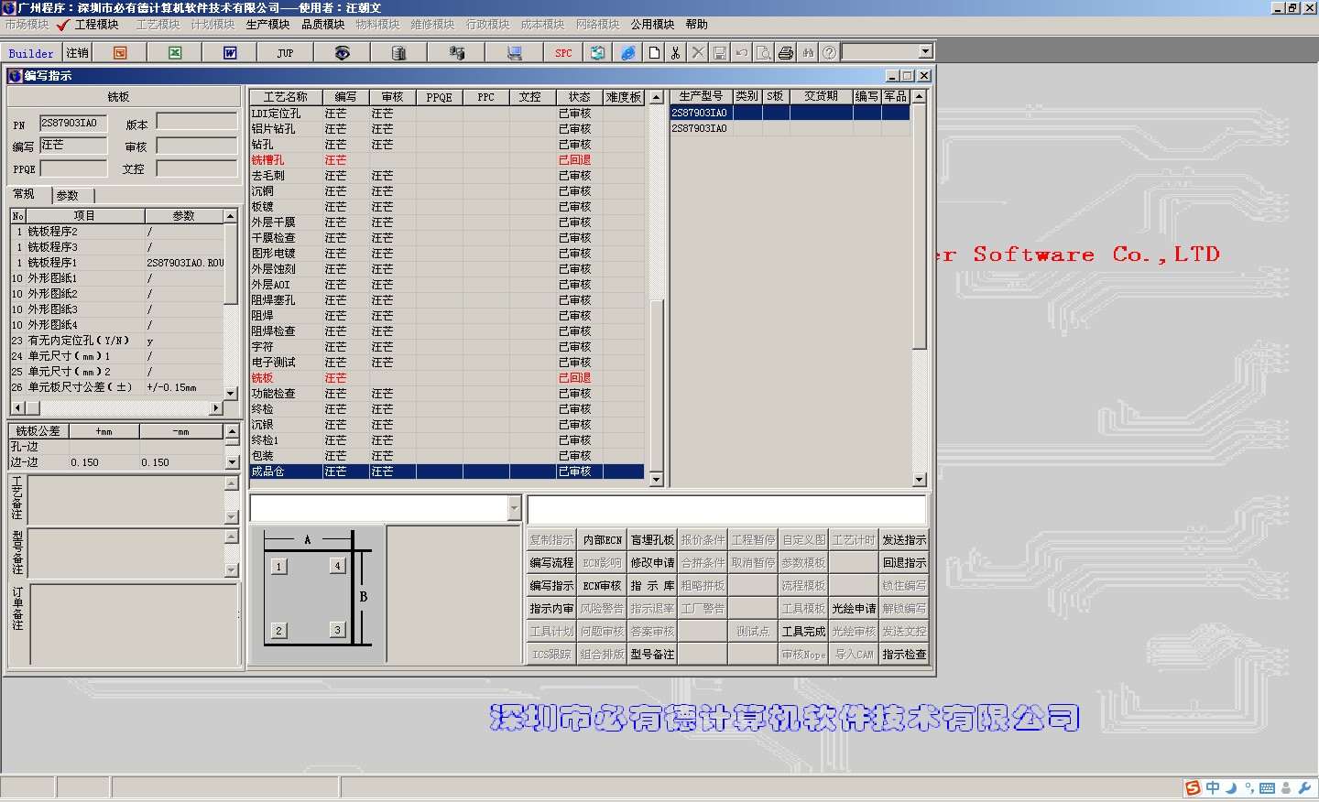This screenshot has width=1319, height=802.
Task: Select the 2S87903IA0 second row in model list
Action: [790, 129]
